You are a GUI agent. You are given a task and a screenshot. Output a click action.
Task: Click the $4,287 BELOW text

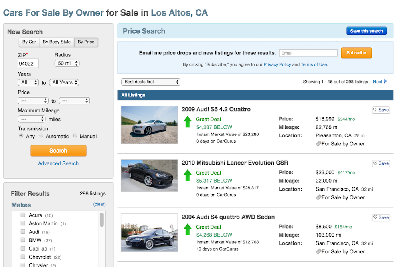214,127
